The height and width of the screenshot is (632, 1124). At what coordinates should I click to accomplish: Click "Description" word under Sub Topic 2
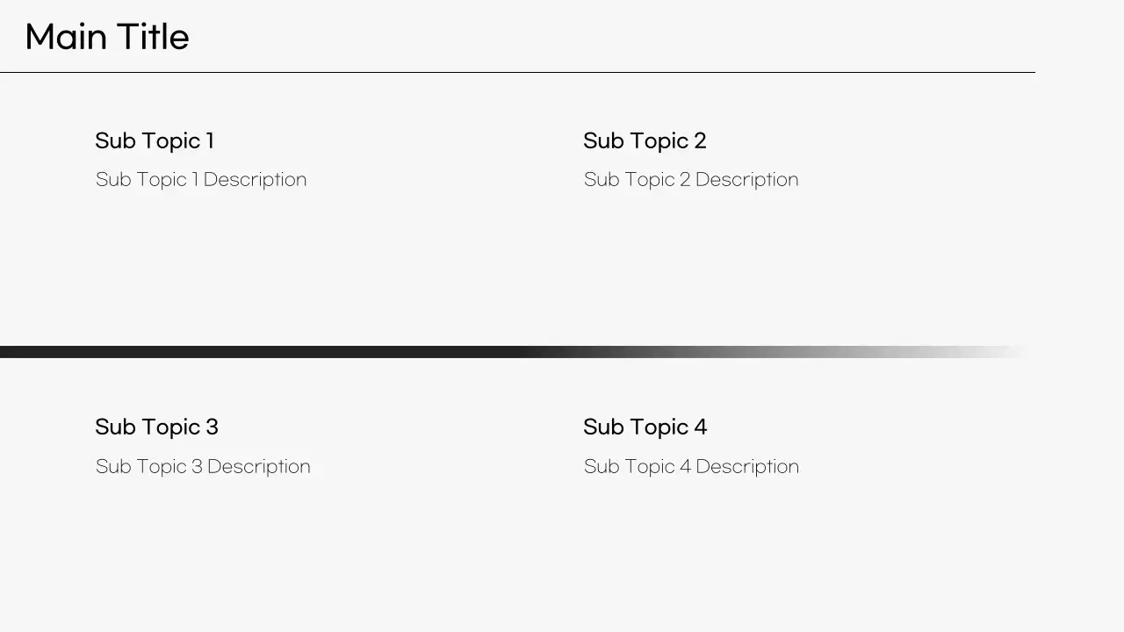pyautogui.click(x=746, y=180)
